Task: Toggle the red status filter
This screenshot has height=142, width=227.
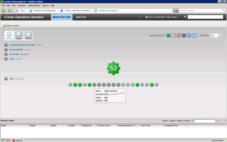Action: tap(184, 36)
